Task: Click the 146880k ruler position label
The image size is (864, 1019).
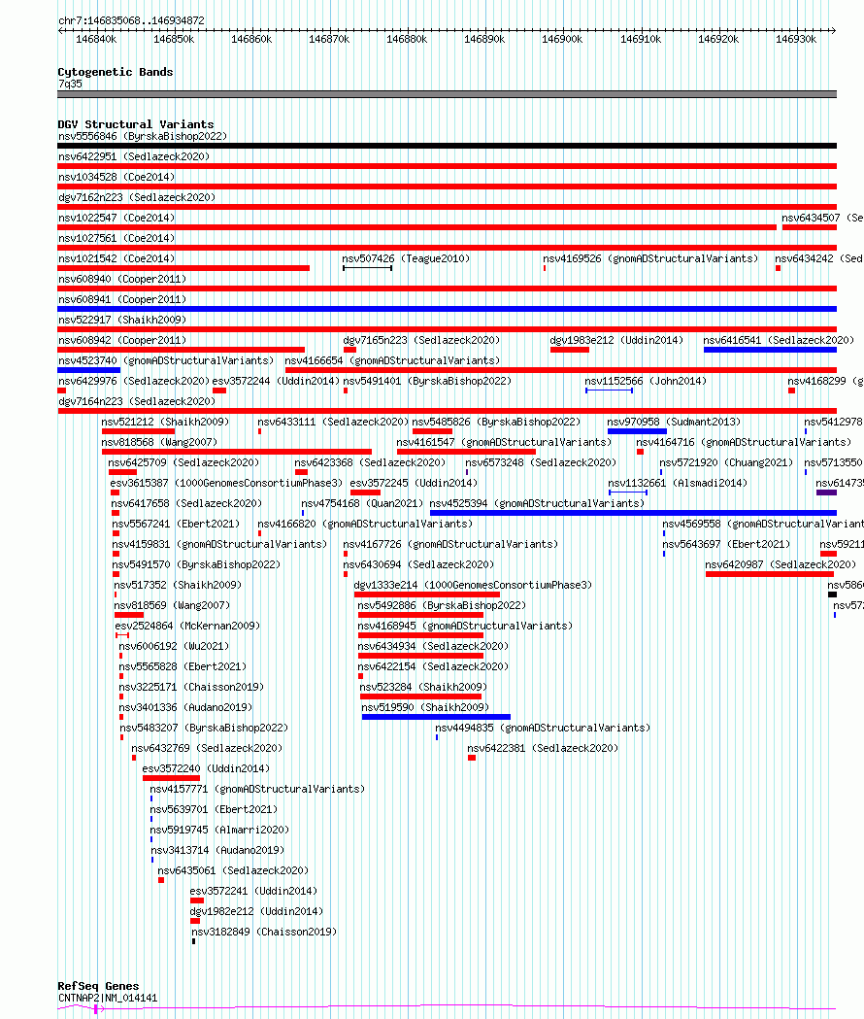Action: point(407,39)
